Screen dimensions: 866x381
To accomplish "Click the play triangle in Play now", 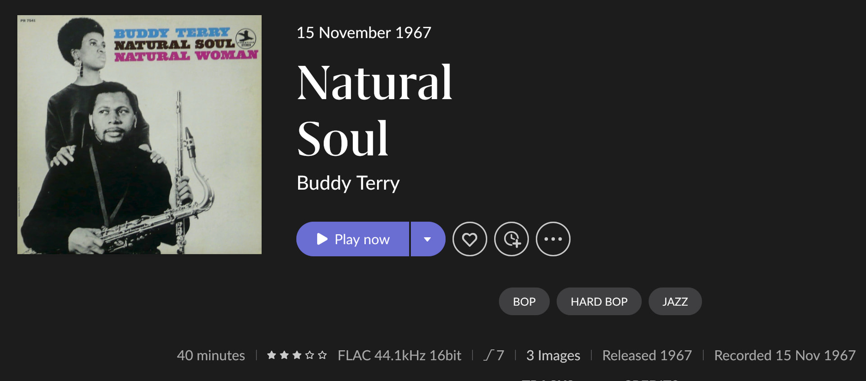I will click(x=322, y=239).
